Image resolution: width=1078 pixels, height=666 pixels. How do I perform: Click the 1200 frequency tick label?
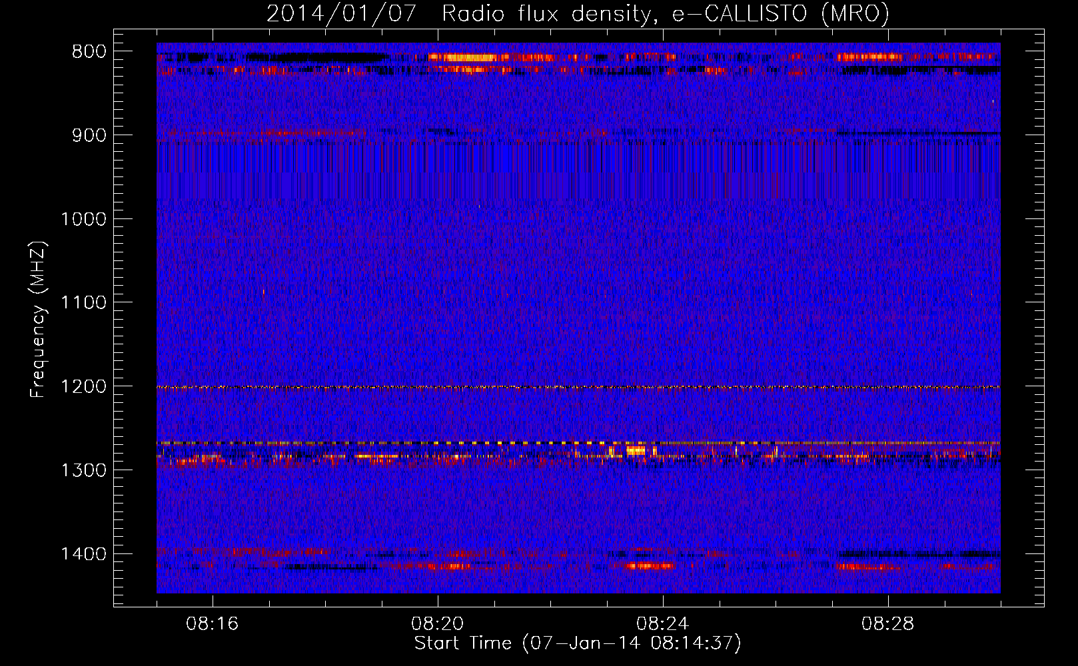point(83,387)
